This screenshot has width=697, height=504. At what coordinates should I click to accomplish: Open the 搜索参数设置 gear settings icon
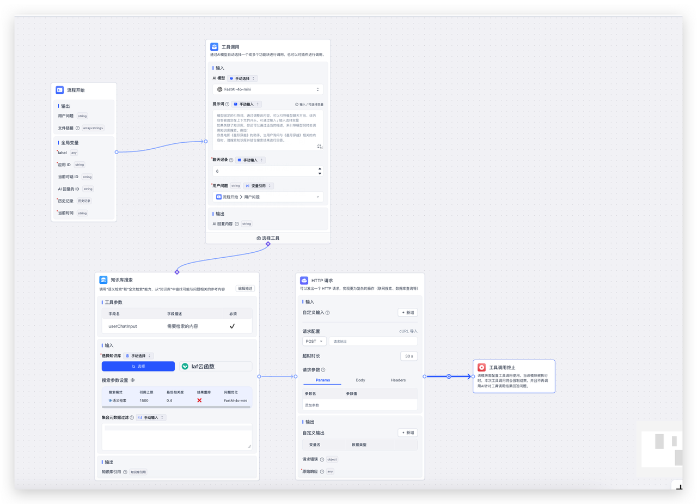132,380
